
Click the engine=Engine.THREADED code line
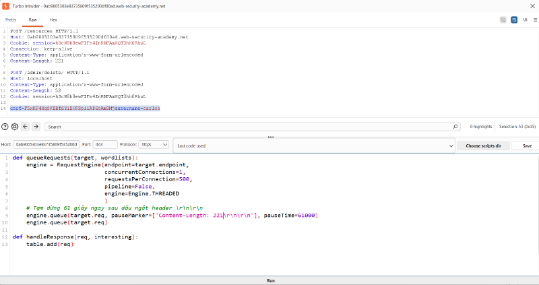[141, 193]
